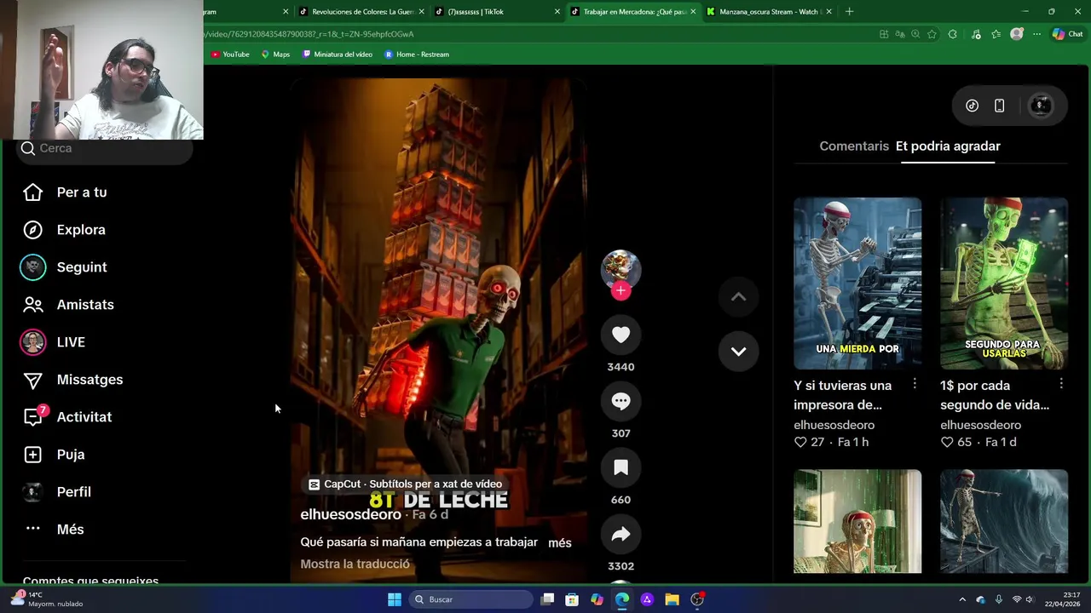Bookmark the video showing 660 saves
Viewport: 1091px width, 613px height.
click(x=621, y=468)
